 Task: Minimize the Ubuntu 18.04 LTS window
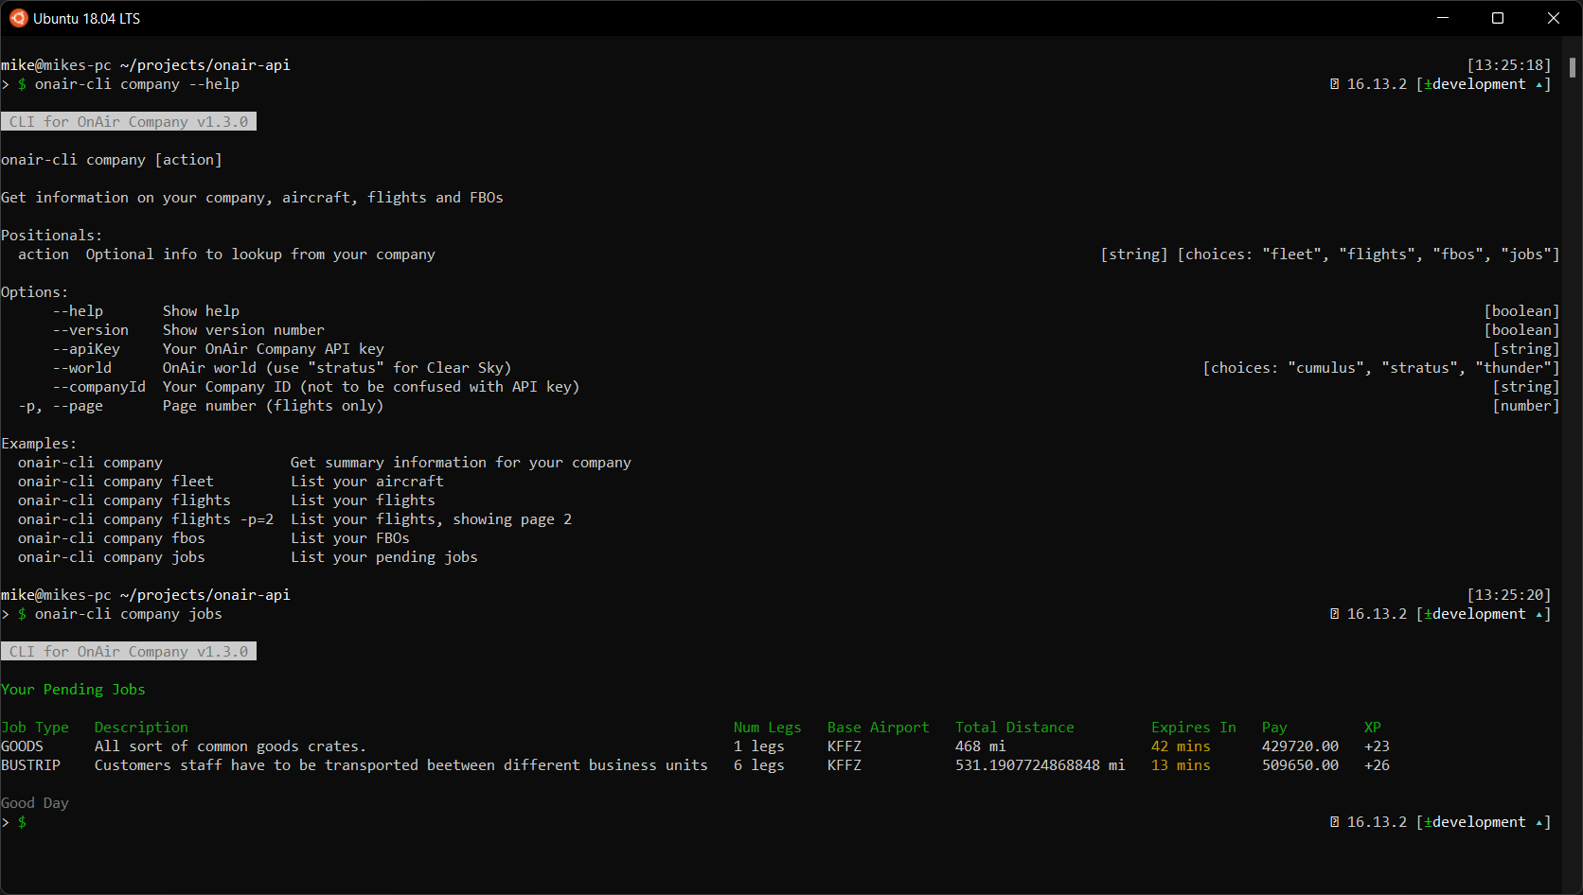click(1443, 18)
